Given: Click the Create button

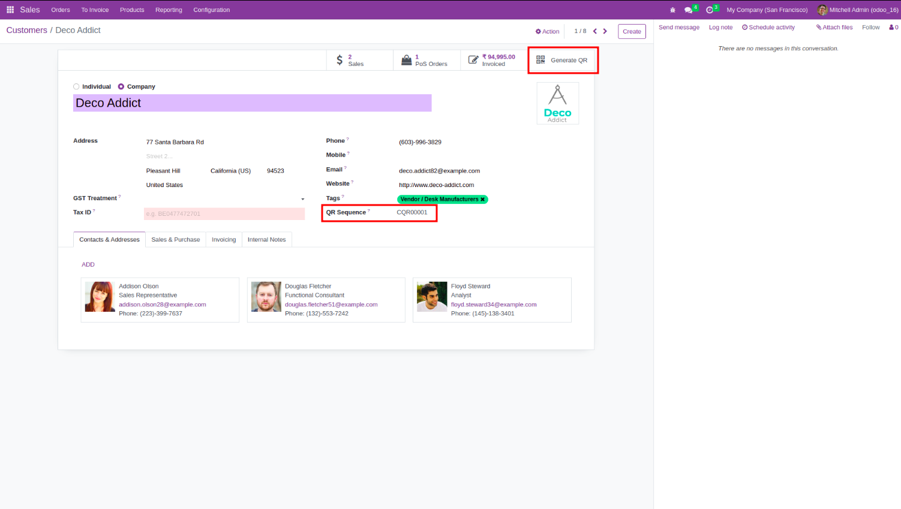Looking at the screenshot, I should [632, 31].
